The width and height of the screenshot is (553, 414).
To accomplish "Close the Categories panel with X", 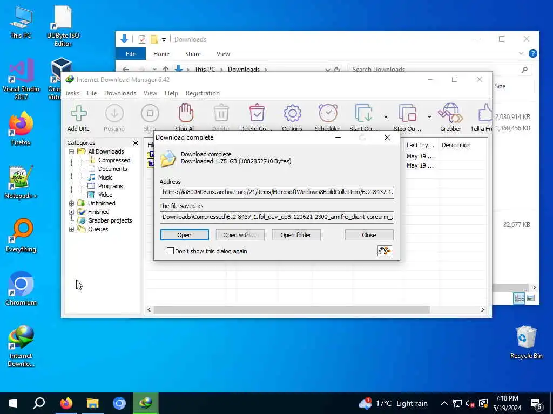I will pyautogui.click(x=136, y=143).
